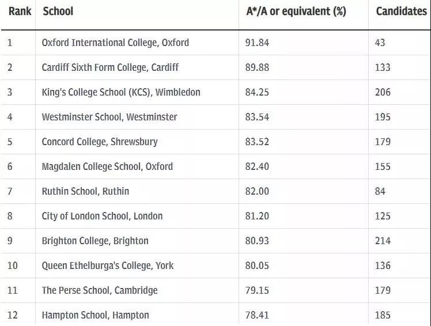
Task: Click candidates count 214
Action: coord(383,241)
